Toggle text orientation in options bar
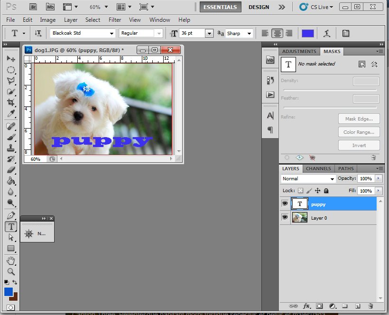 pos(38,33)
